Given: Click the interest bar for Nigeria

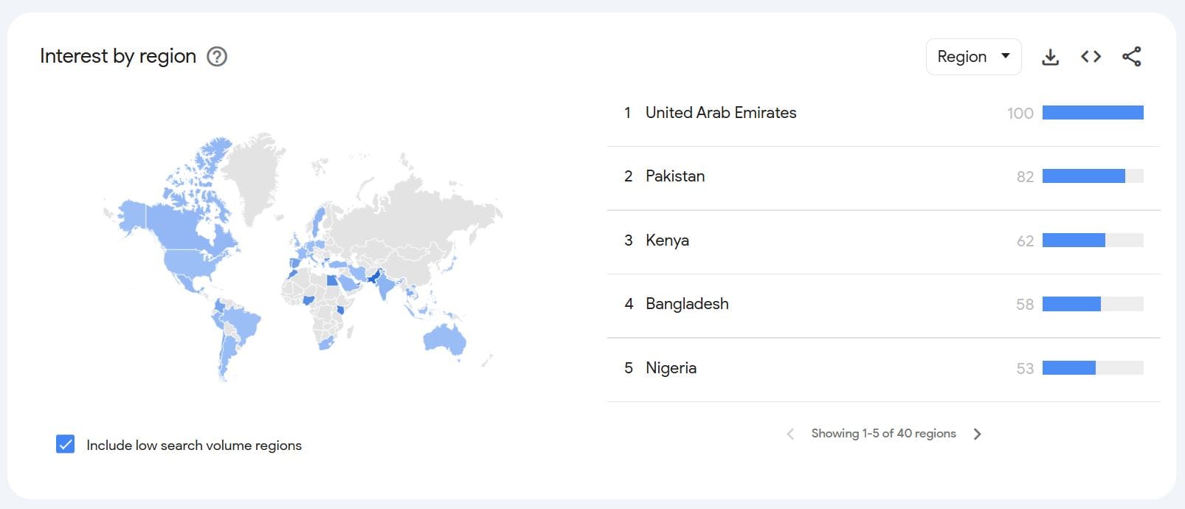Looking at the screenshot, I should tap(1070, 367).
